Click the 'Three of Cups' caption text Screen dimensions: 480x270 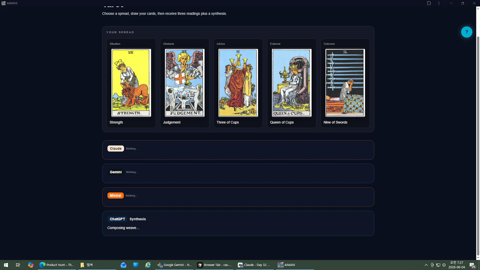click(x=228, y=122)
